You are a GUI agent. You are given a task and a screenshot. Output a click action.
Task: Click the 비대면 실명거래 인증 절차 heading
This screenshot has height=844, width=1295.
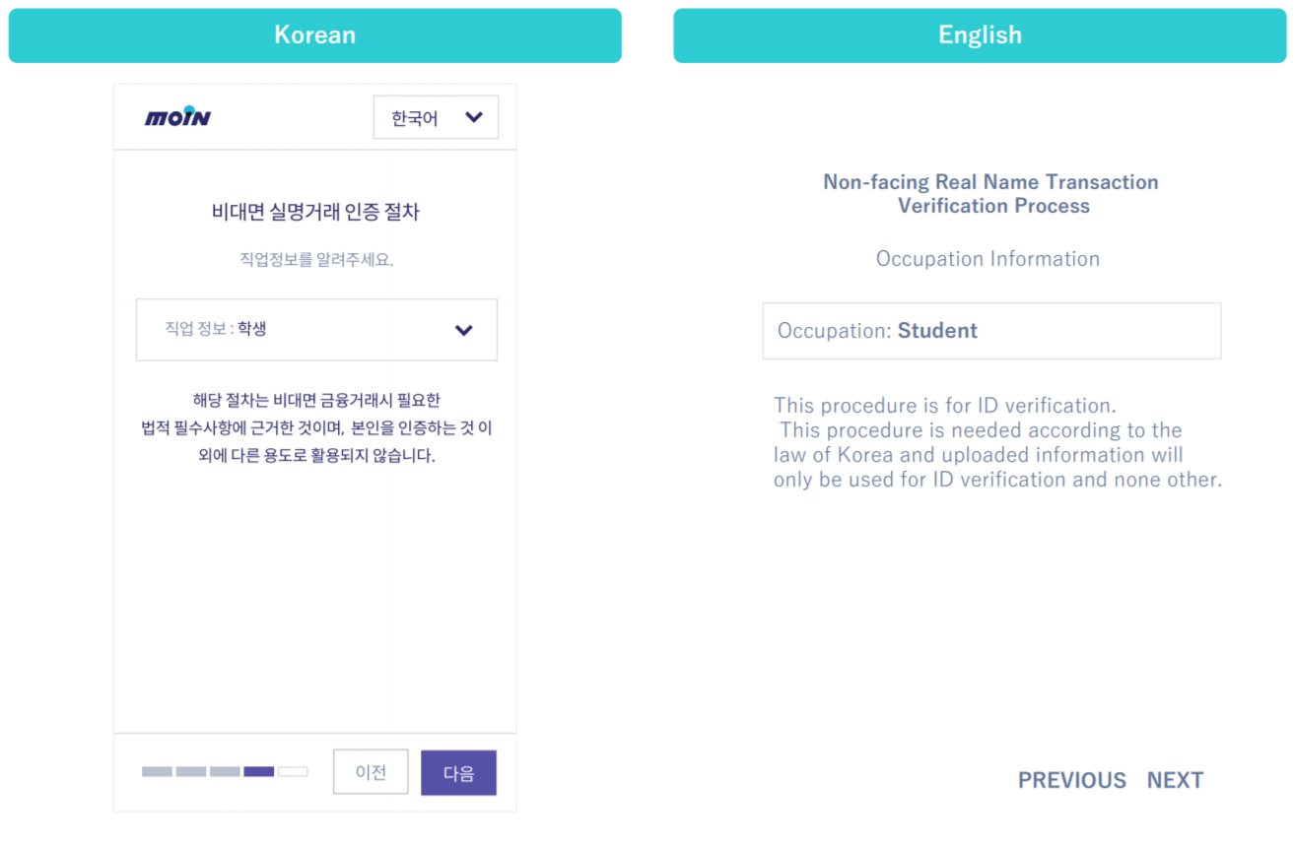tap(315, 212)
